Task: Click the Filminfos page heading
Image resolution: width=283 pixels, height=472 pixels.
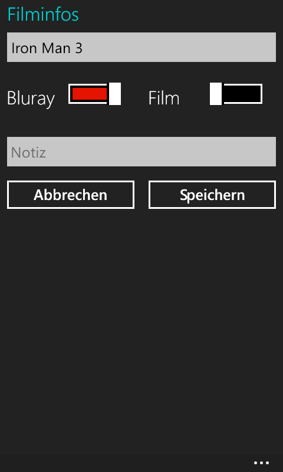Action: 43,14
